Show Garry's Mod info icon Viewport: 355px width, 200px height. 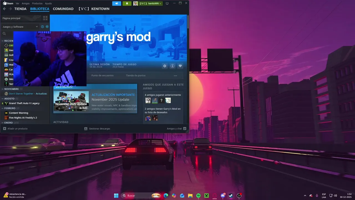[x=173, y=66]
